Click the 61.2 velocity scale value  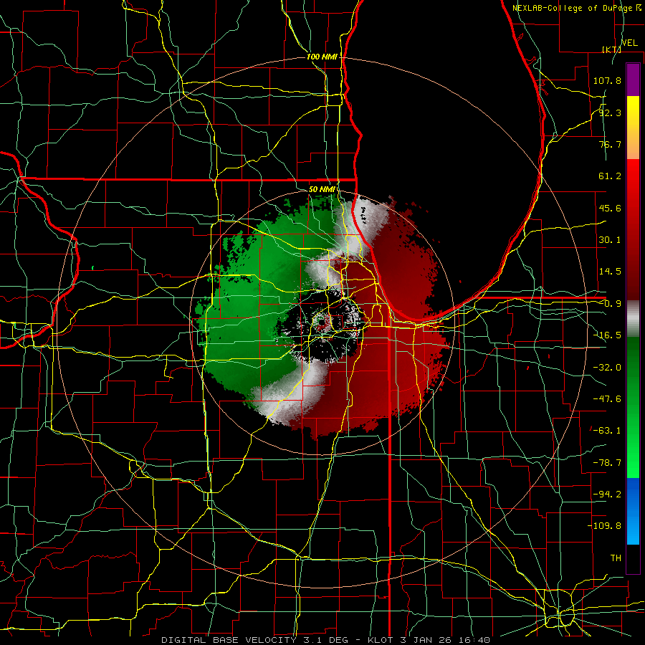(x=610, y=176)
